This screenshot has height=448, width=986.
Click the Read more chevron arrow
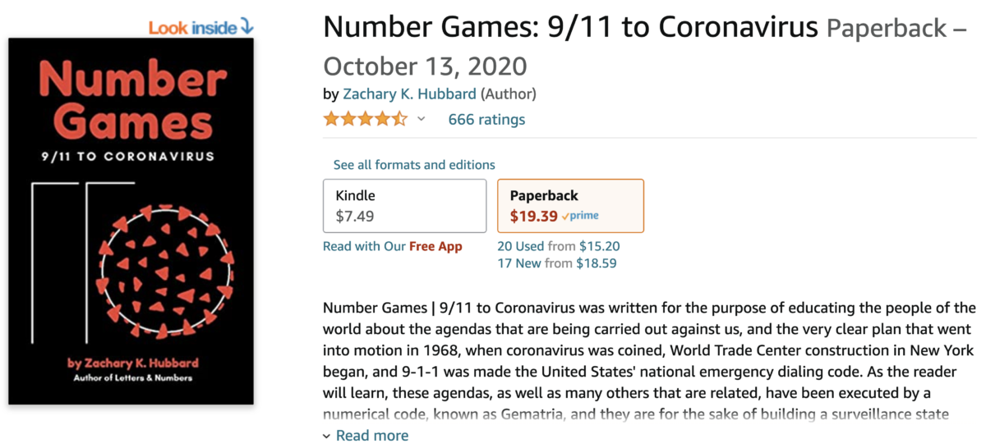tap(327, 437)
